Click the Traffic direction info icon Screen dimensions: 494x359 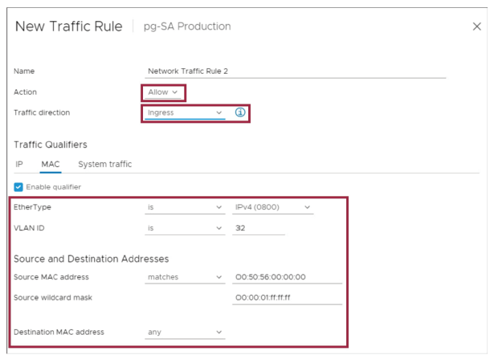[239, 113]
